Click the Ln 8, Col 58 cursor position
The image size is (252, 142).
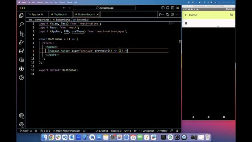point(102,131)
